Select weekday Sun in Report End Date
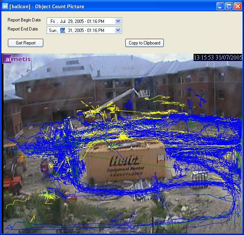Image resolution: width=244 pixels, height=235 pixels. (53, 31)
